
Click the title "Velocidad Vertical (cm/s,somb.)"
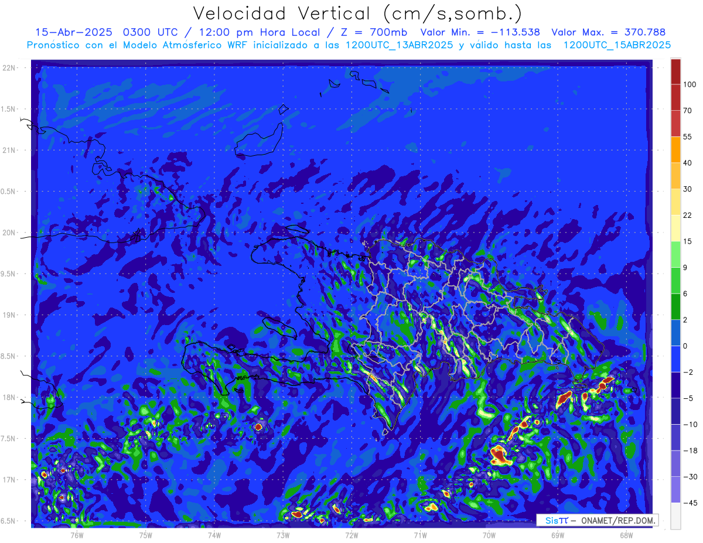[x=357, y=13]
